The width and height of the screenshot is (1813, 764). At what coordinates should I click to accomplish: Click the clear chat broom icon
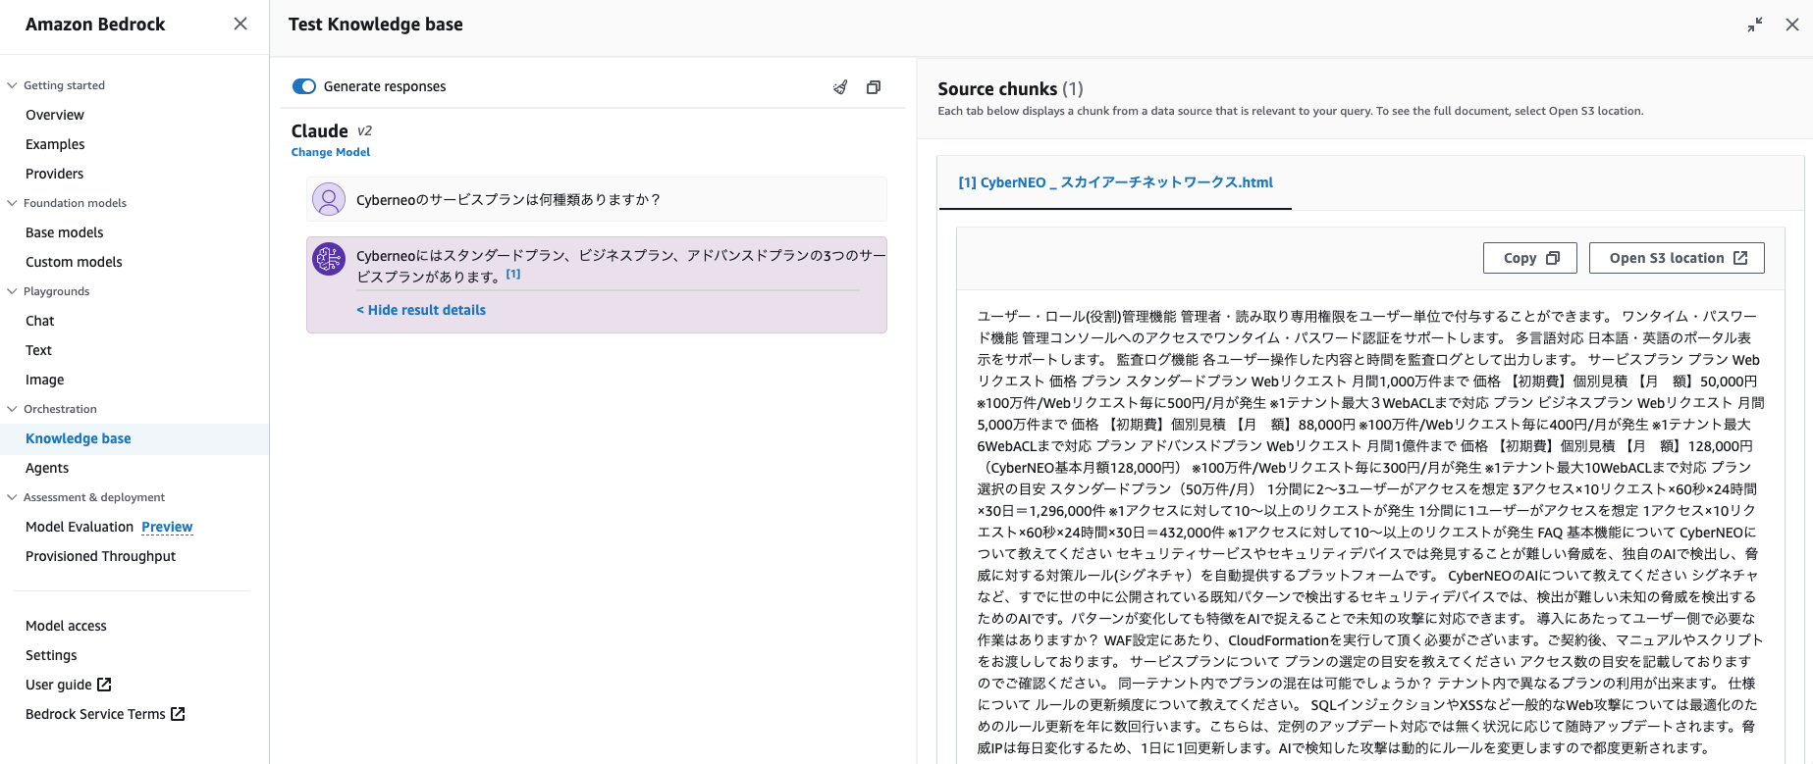tap(840, 87)
